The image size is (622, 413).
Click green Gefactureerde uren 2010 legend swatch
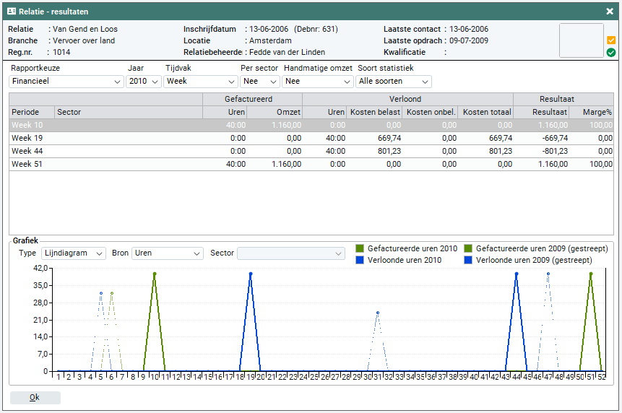(x=360, y=248)
